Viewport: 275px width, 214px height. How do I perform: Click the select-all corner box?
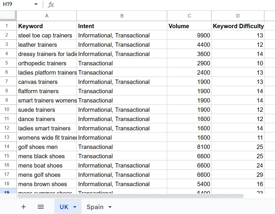(x=8, y=16)
